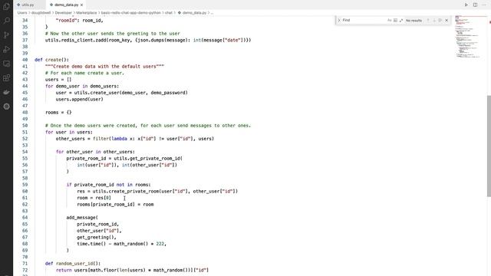Toggle Use Regular Expression in Find

pyautogui.click(x=401, y=21)
